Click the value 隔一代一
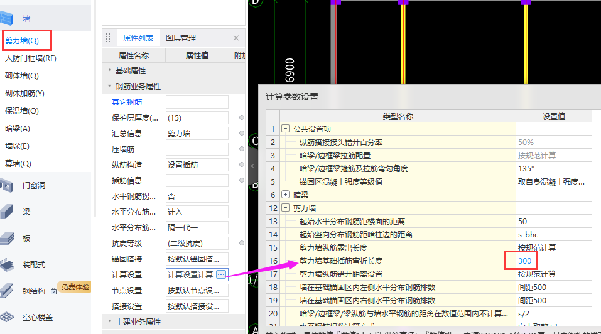601x334 pixels. coord(197,228)
